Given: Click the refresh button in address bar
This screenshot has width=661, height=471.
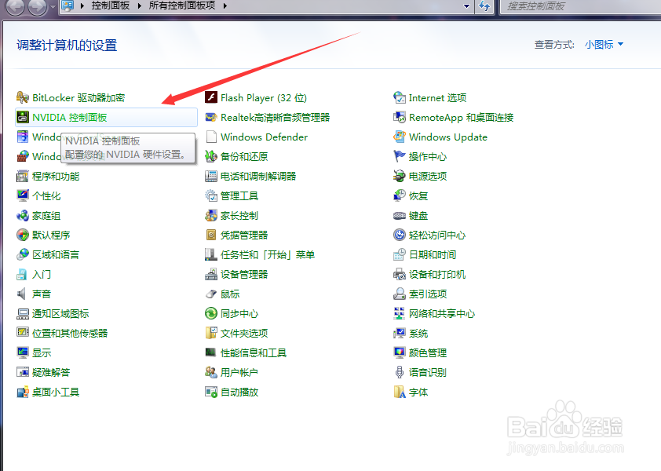Looking at the screenshot, I should click(484, 6).
